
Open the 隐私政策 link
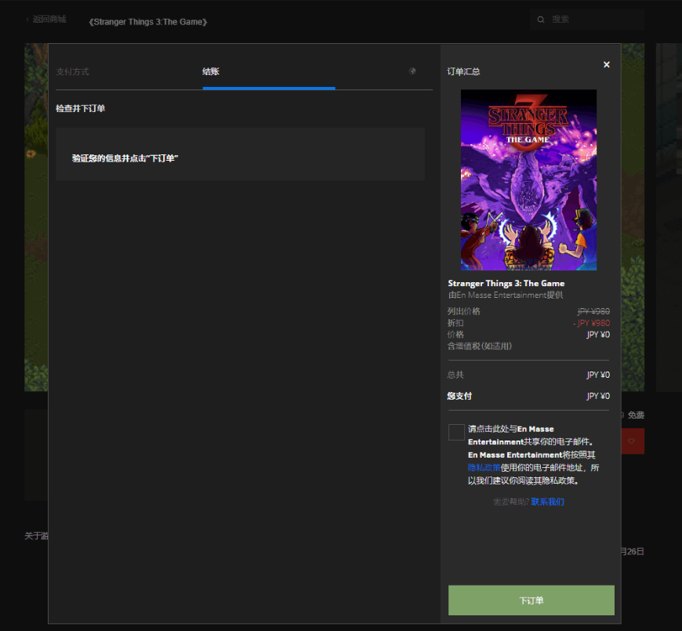coord(484,467)
